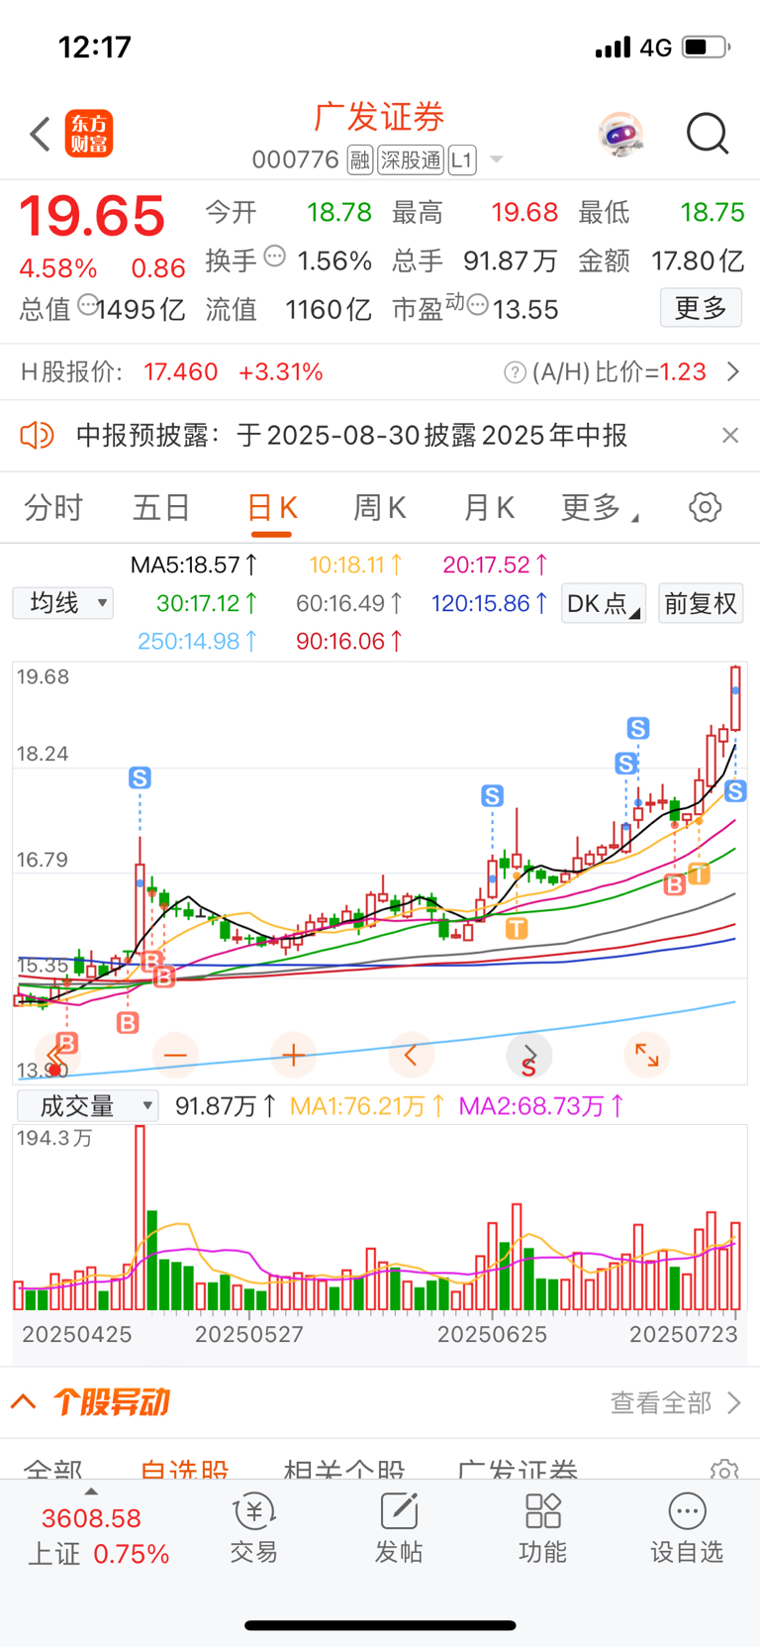Tap the 换手 info face icon
This screenshot has height=1647, width=760.
275,257
